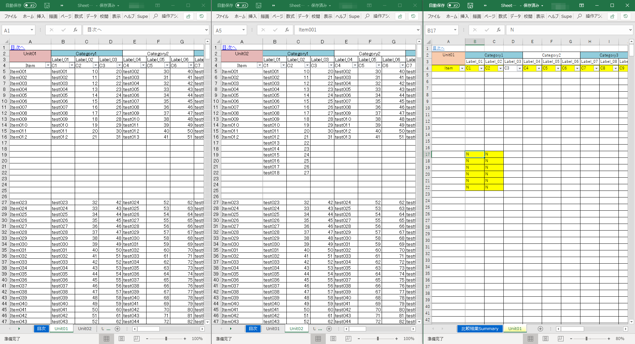The width and height of the screenshot is (635, 344).
Task: Click the 80% zoom level in right window
Action: coord(620,339)
